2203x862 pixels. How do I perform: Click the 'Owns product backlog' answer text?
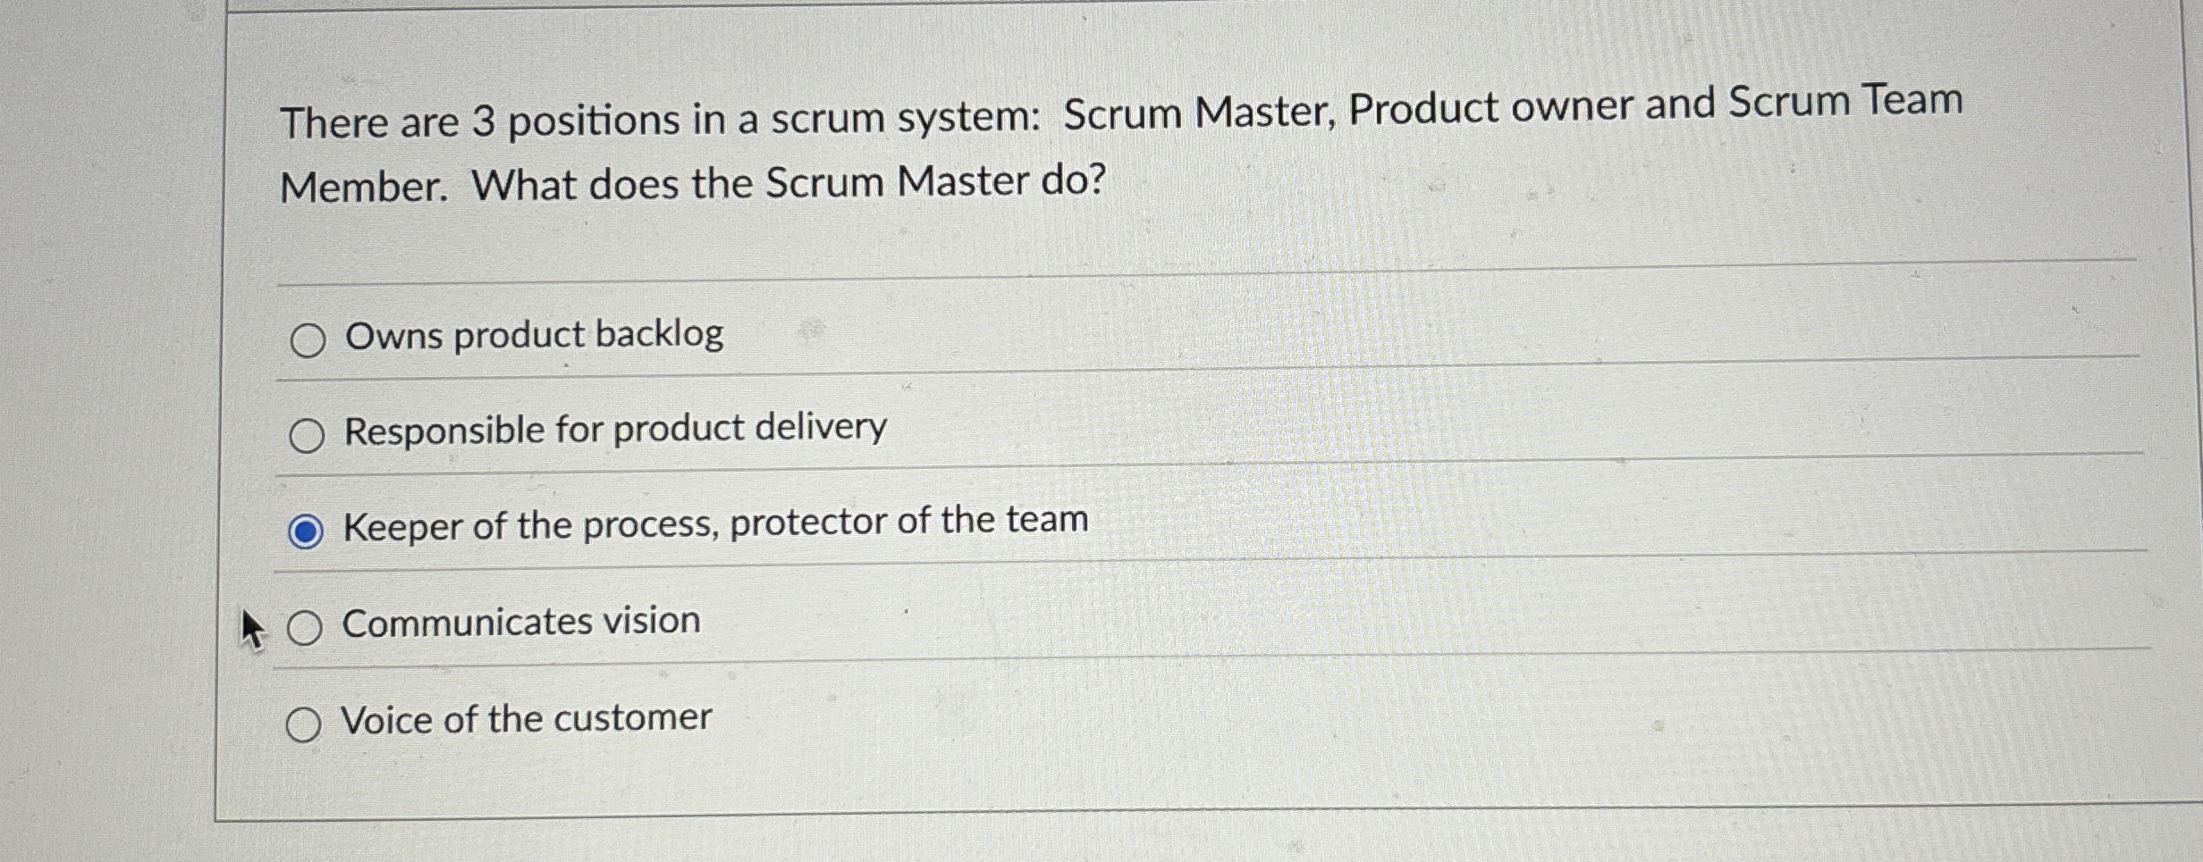click(532, 335)
